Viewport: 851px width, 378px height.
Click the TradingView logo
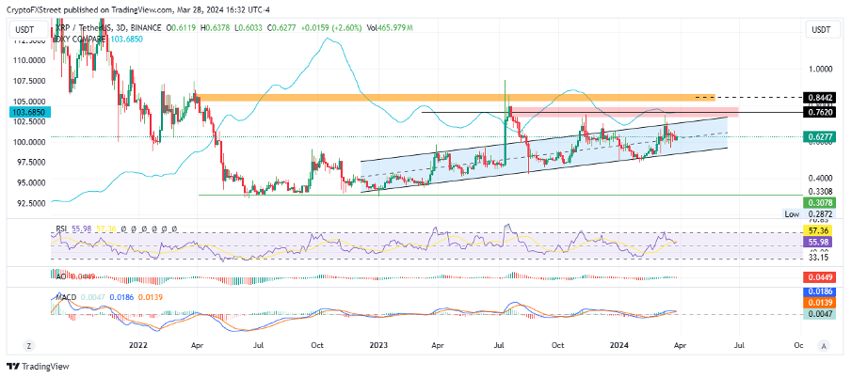click(x=38, y=366)
